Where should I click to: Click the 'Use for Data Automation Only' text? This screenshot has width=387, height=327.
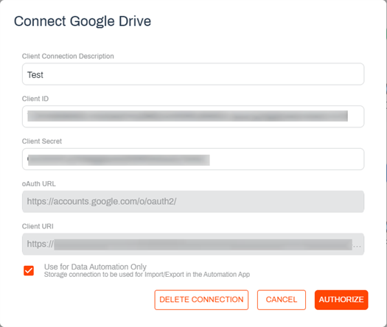click(95, 267)
